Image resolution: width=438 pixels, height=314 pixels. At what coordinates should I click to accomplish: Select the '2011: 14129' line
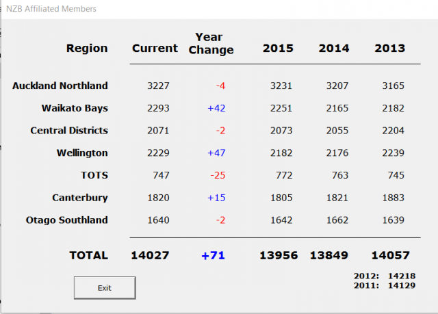(x=385, y=285)
